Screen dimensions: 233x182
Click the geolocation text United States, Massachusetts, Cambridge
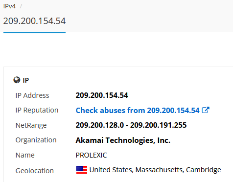click(155, 170)
